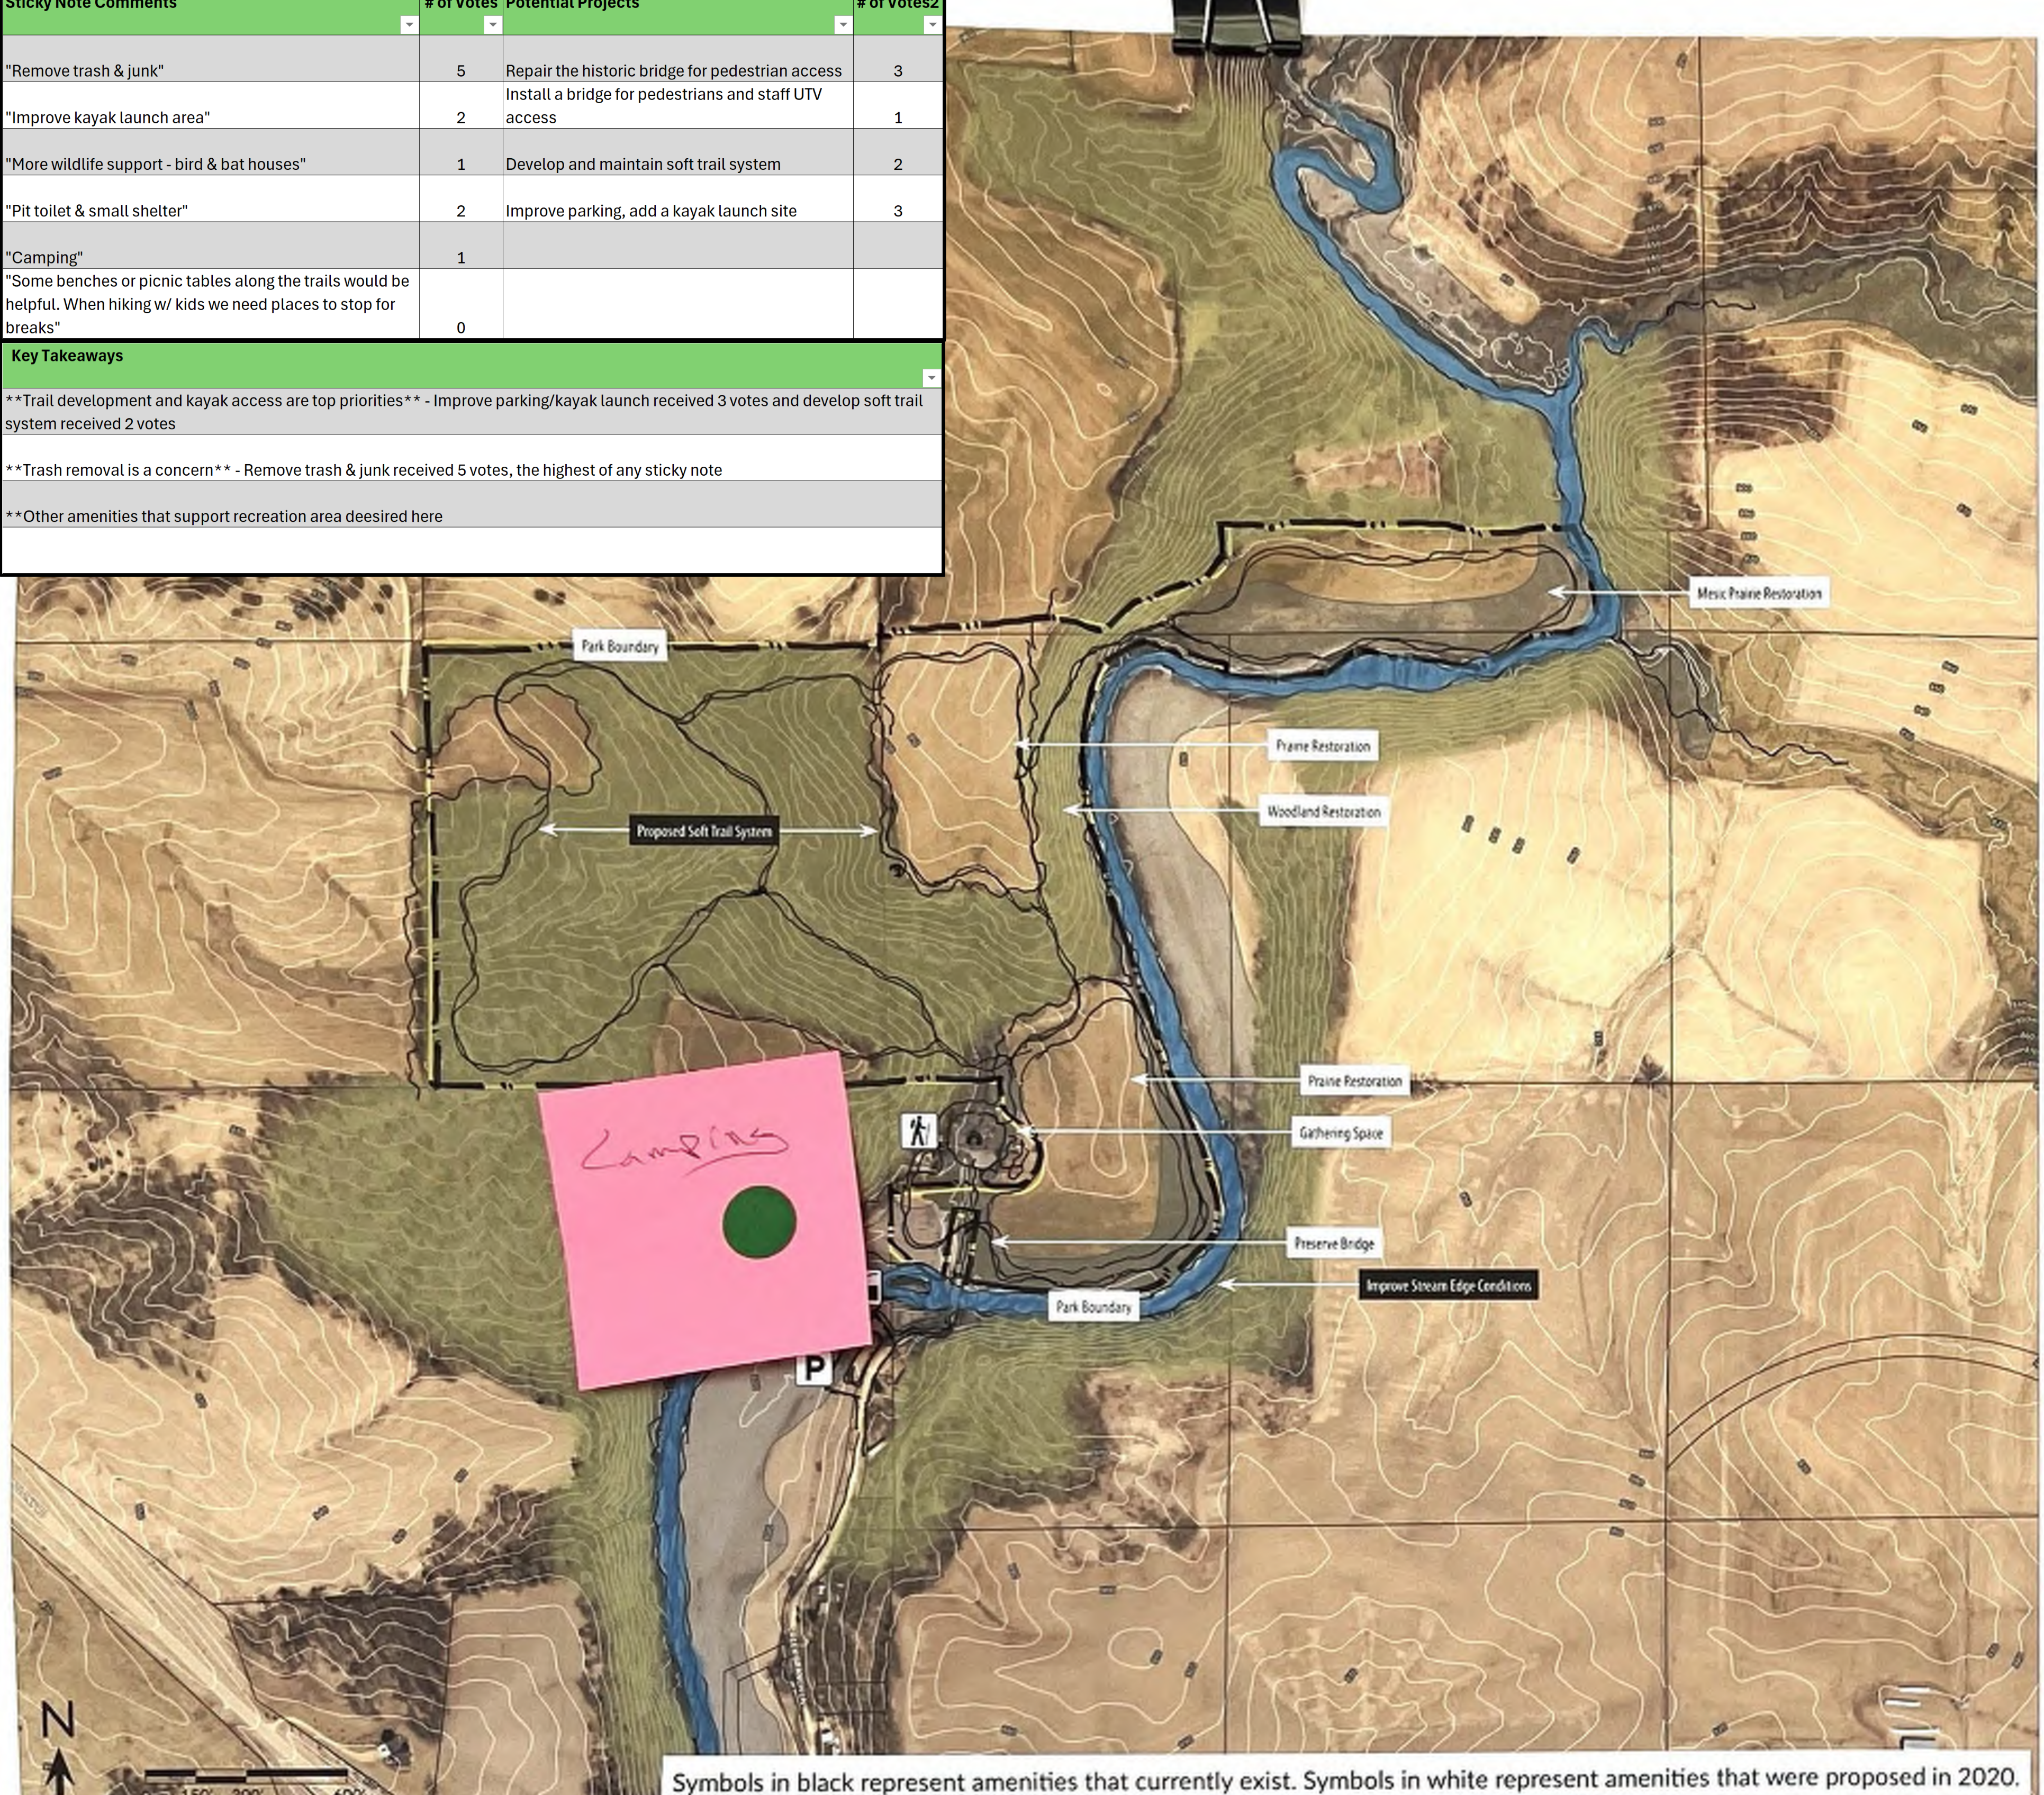This screenshot has height=1795, width=2044.
Task: Select the vote count 5 for Remove trash & junk
Action: 461,59
